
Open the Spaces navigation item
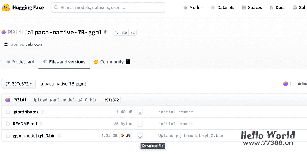252,7
